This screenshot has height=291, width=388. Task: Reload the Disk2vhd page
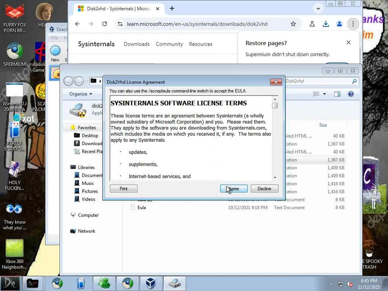(105, 24)
